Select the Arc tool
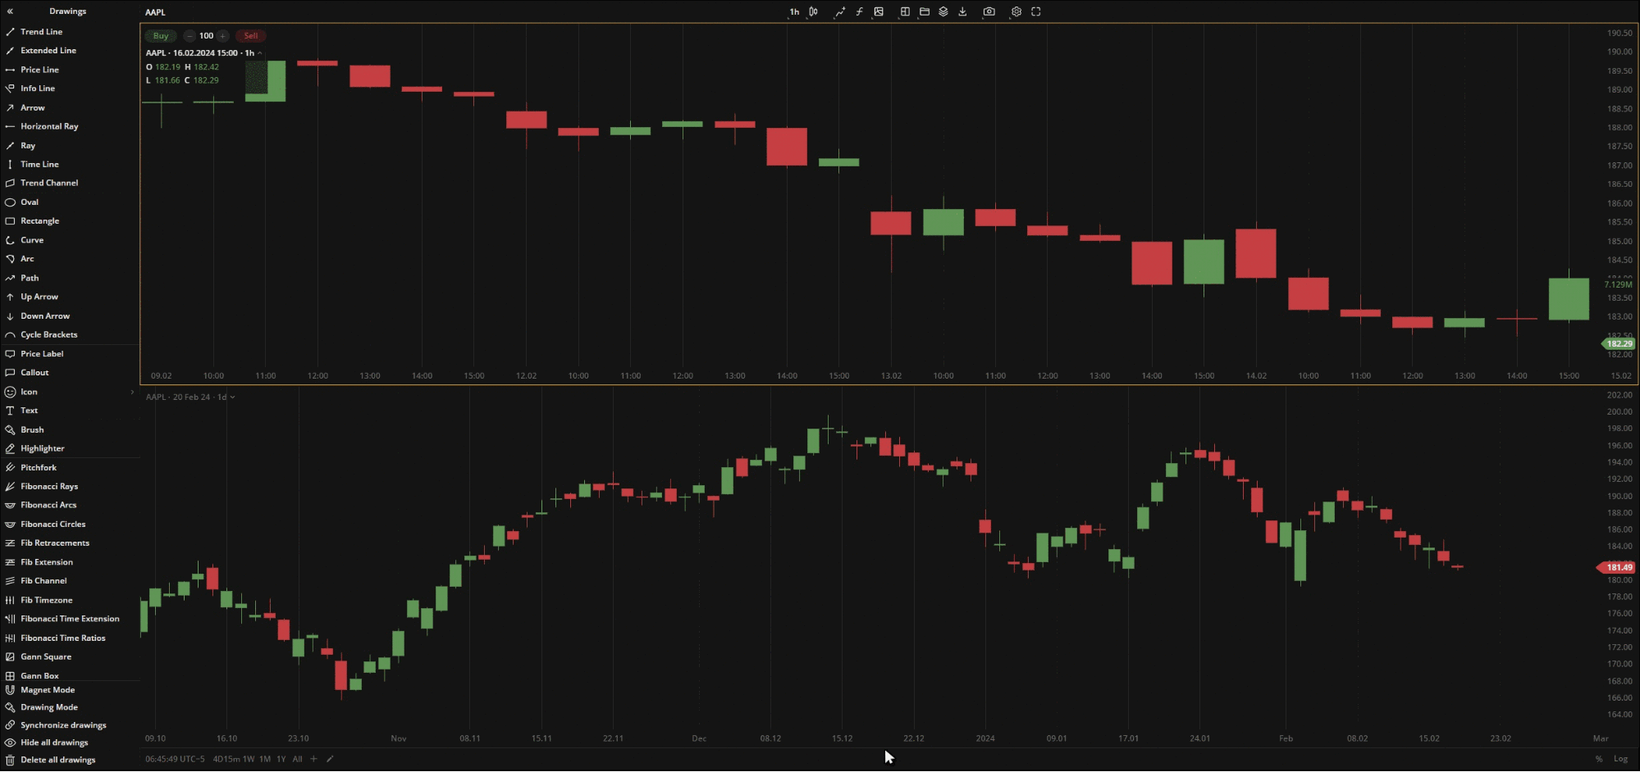The width and height of the screenshot is (1640, 772). [x=27, y=259]
